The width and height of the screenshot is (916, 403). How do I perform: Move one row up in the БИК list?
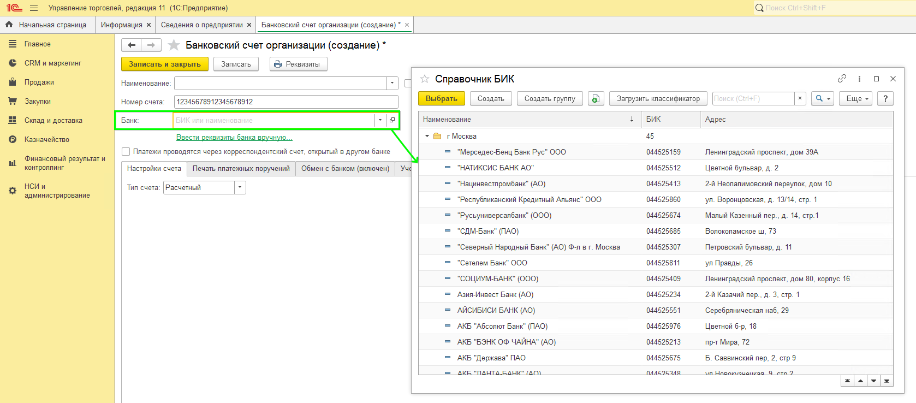pos(860,381)
